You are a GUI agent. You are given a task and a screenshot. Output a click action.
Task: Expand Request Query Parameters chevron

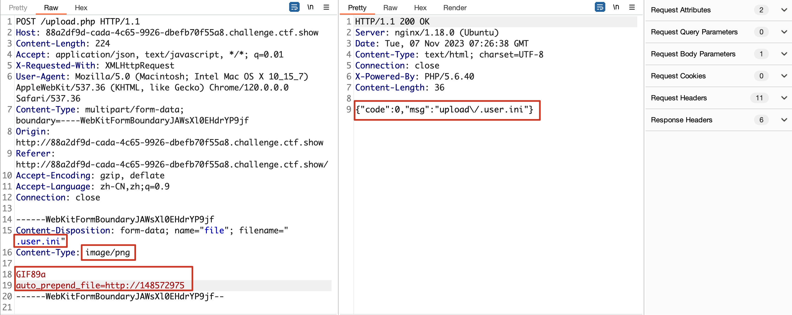click(784, 32)
